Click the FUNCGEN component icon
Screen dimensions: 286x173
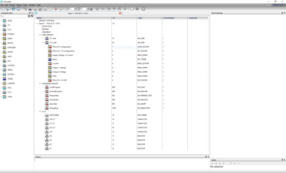pyautogui.click(x=4, y=47)
